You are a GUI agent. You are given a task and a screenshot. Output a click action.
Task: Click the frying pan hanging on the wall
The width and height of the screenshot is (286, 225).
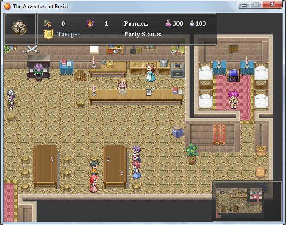[x=133, y=50]
